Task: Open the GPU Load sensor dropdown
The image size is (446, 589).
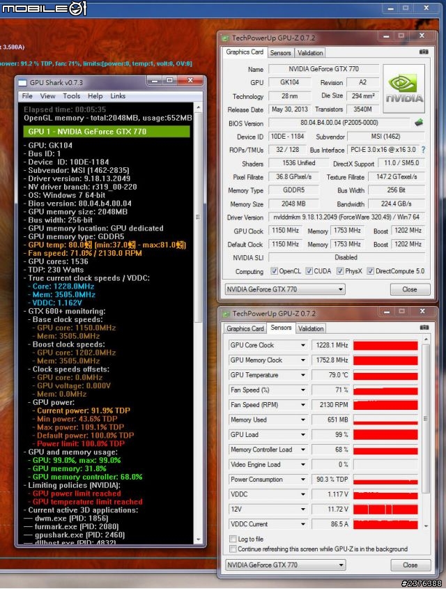Action: [302, 435]
